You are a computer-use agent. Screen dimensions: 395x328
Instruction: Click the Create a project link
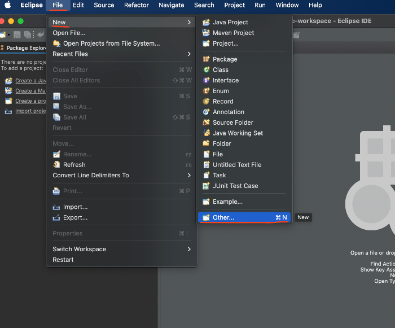30,101
